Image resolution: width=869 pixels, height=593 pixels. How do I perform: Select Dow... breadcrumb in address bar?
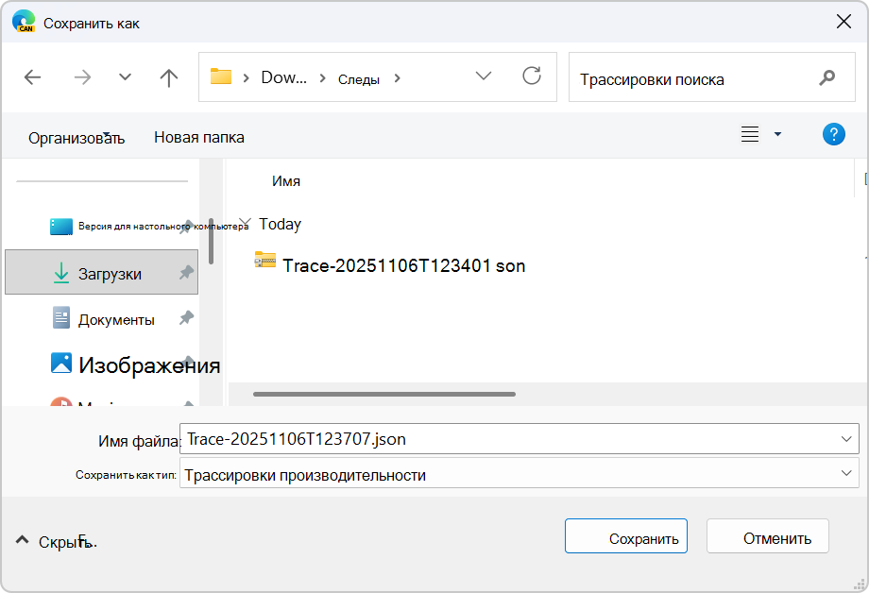[x=283, y=77]
